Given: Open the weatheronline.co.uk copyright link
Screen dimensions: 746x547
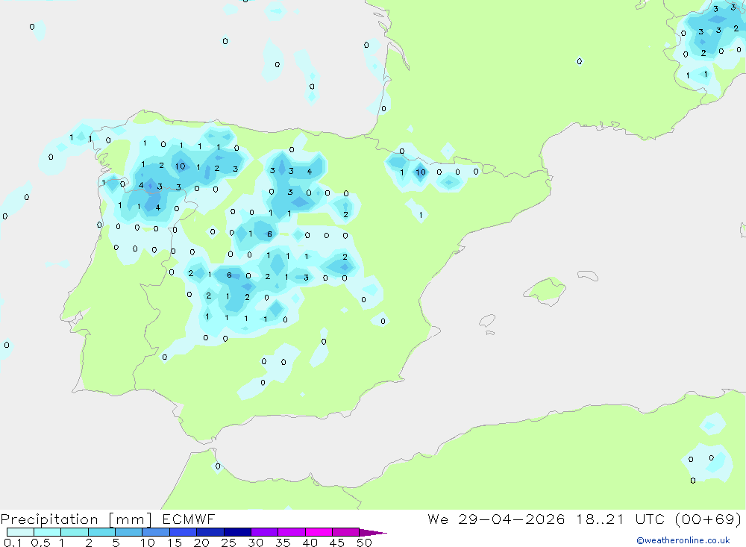Looking at the screenshot, I should pyautogui.click(x=683, y=540).
